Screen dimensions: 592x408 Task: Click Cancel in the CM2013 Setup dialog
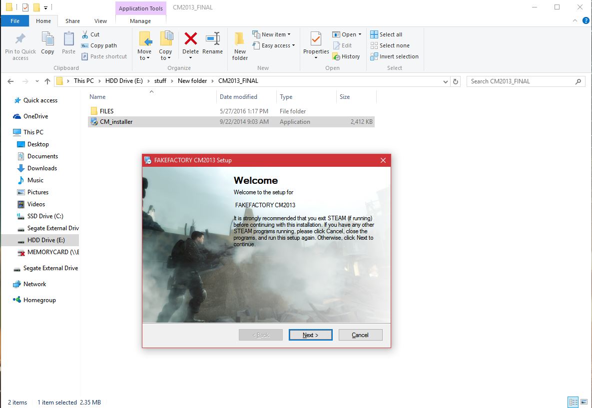360,335
